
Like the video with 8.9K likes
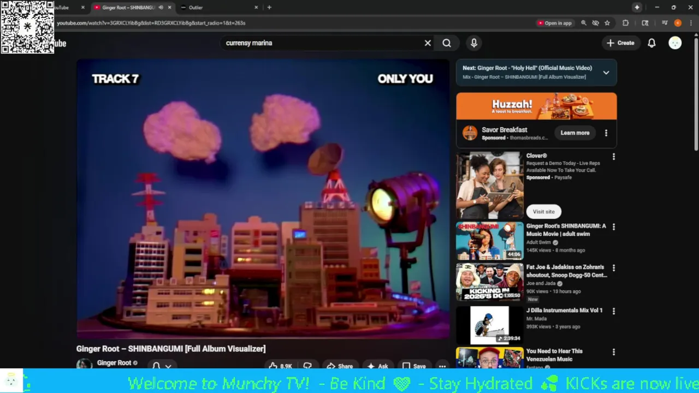pyautogui.click(x=280, y=366)
